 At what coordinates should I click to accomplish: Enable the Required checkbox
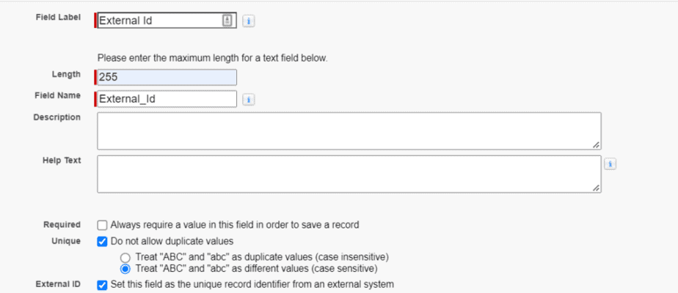click(102, 225)
